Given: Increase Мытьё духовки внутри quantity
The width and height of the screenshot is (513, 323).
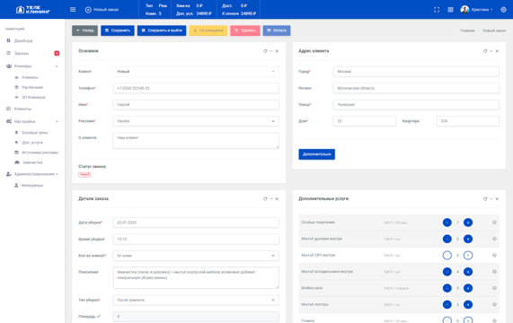Looking at the screenshot, I should point(468,239).
